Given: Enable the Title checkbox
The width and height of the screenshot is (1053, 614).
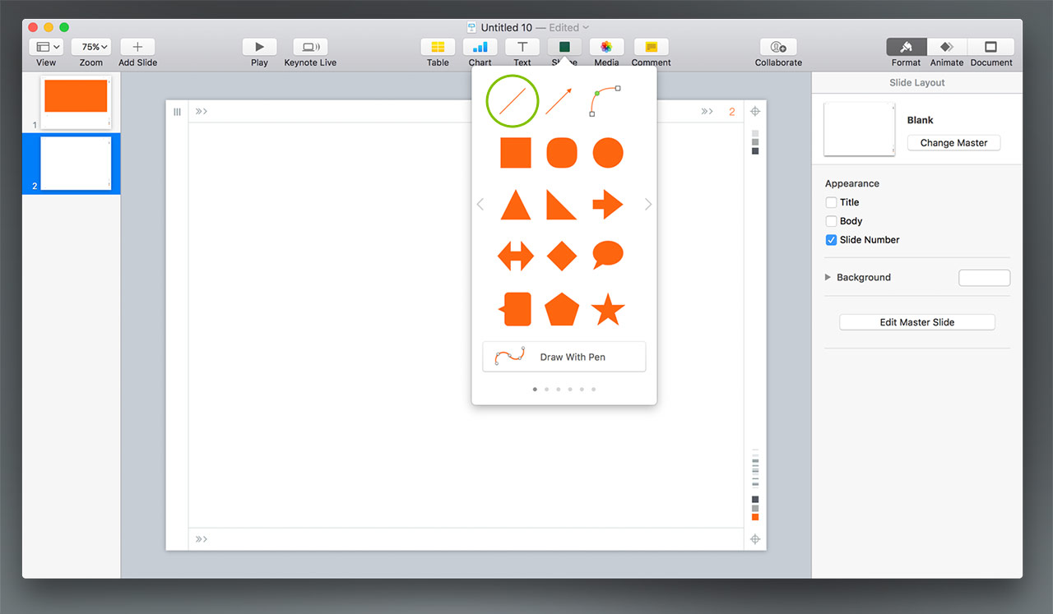Looking at the screenshot, I should pos(831,202).
